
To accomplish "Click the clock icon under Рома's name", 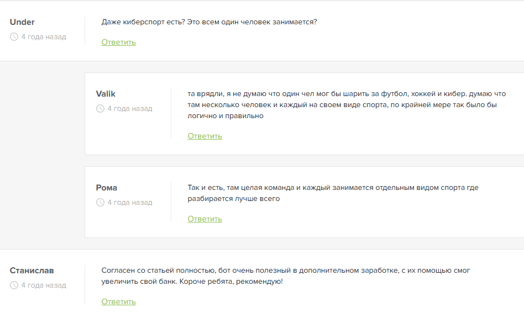I will (x=100, y=203).
